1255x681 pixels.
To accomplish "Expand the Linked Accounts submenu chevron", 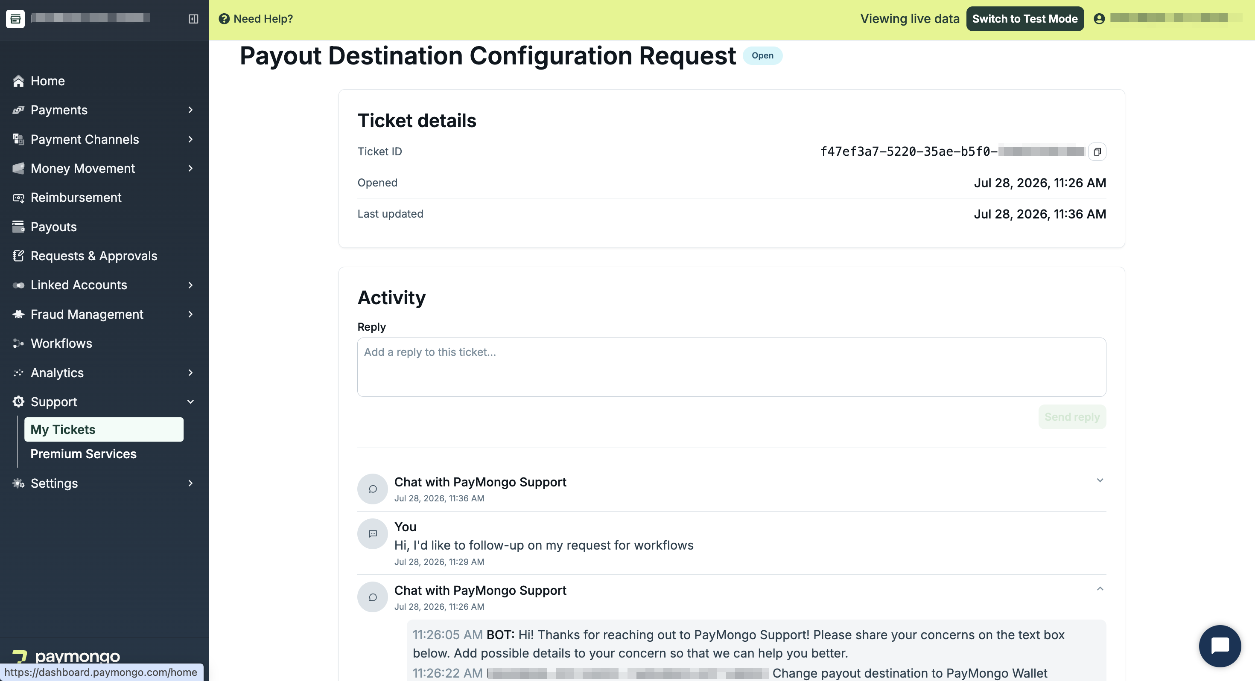I will pyautogui.click(x=190, y=285).
